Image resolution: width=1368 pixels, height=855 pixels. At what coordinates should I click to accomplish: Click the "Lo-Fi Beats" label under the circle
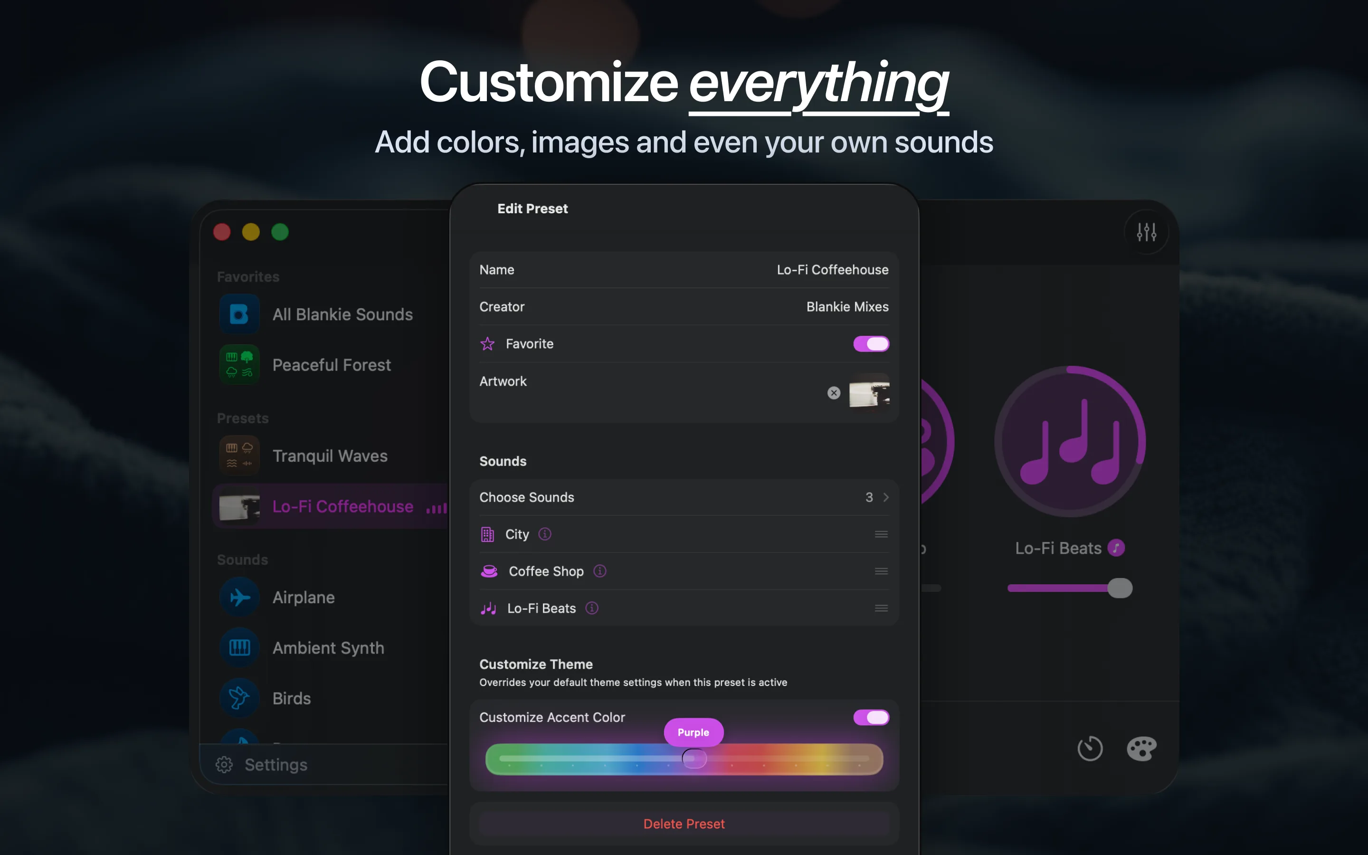pos(1058,548)
